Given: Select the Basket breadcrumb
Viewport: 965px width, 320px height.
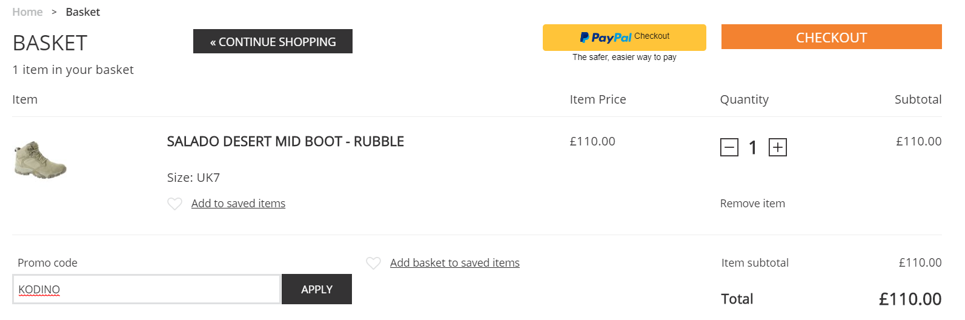Looking at the screenshot, I should (83, 12).
